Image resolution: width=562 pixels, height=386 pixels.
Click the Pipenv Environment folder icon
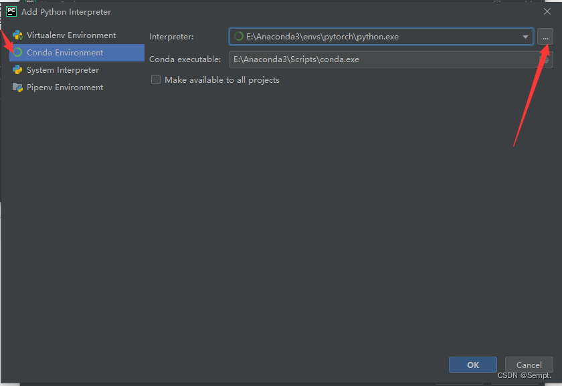(17, 87)
